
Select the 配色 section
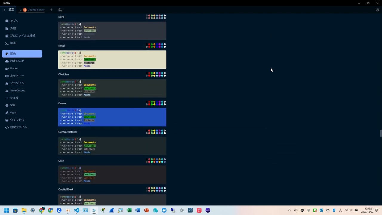(x=22, y=54)
